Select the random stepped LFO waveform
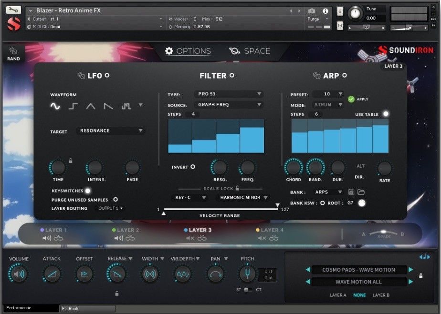The width and height of the screenshot is (441, 314). tap(126, 107)
